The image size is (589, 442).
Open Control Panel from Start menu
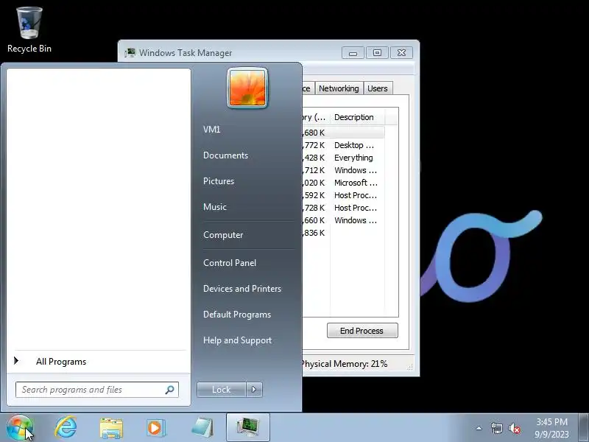[230, 263]
